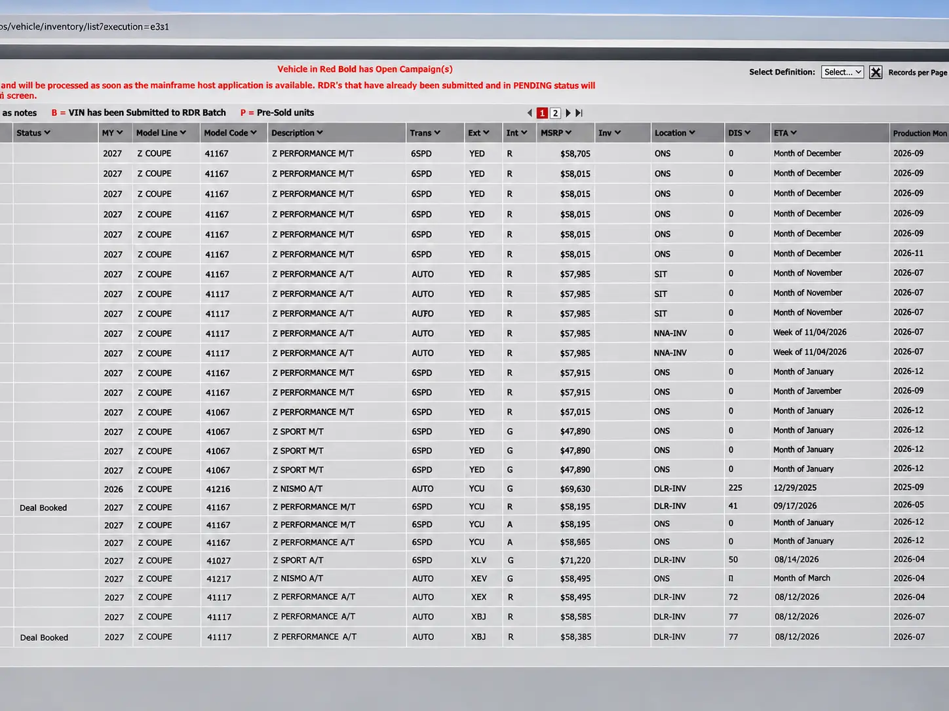This screenshot has width=949, height=711.
Task: Select model code 41027 cell
Action: (219, 561)
